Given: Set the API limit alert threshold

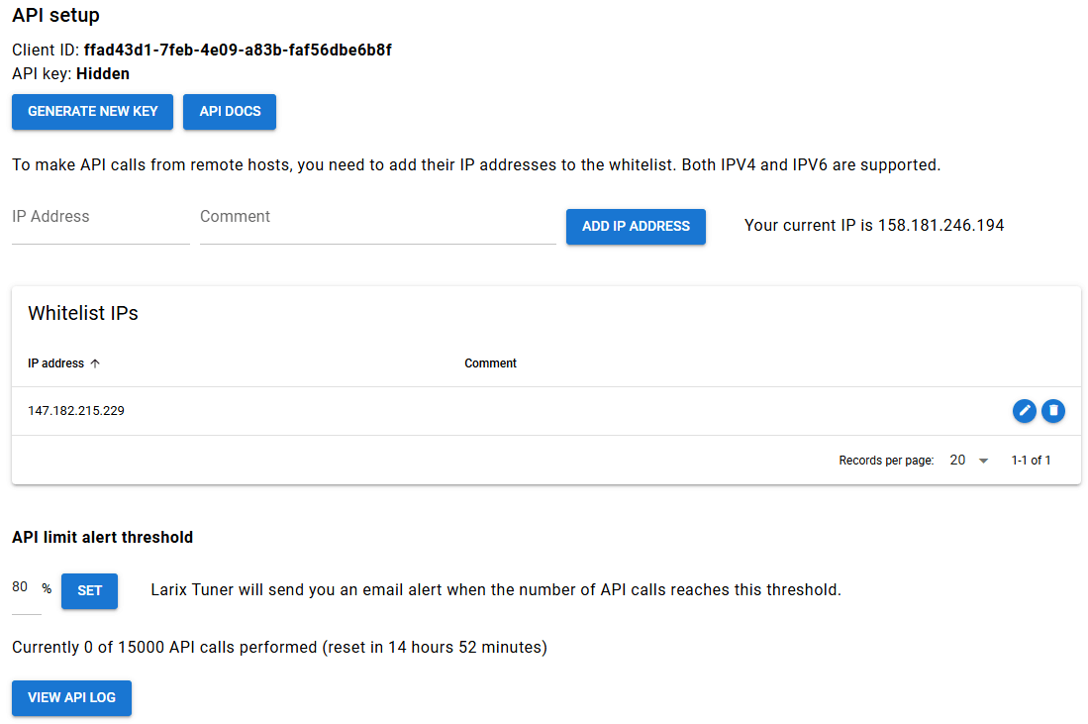Looking at the screenshot, I should tap(89, 590).
